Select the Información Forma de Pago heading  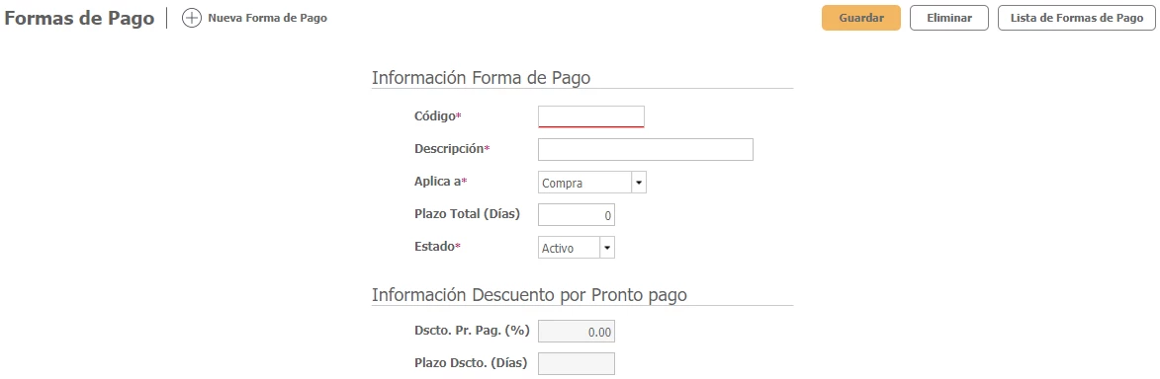(481, 78)
